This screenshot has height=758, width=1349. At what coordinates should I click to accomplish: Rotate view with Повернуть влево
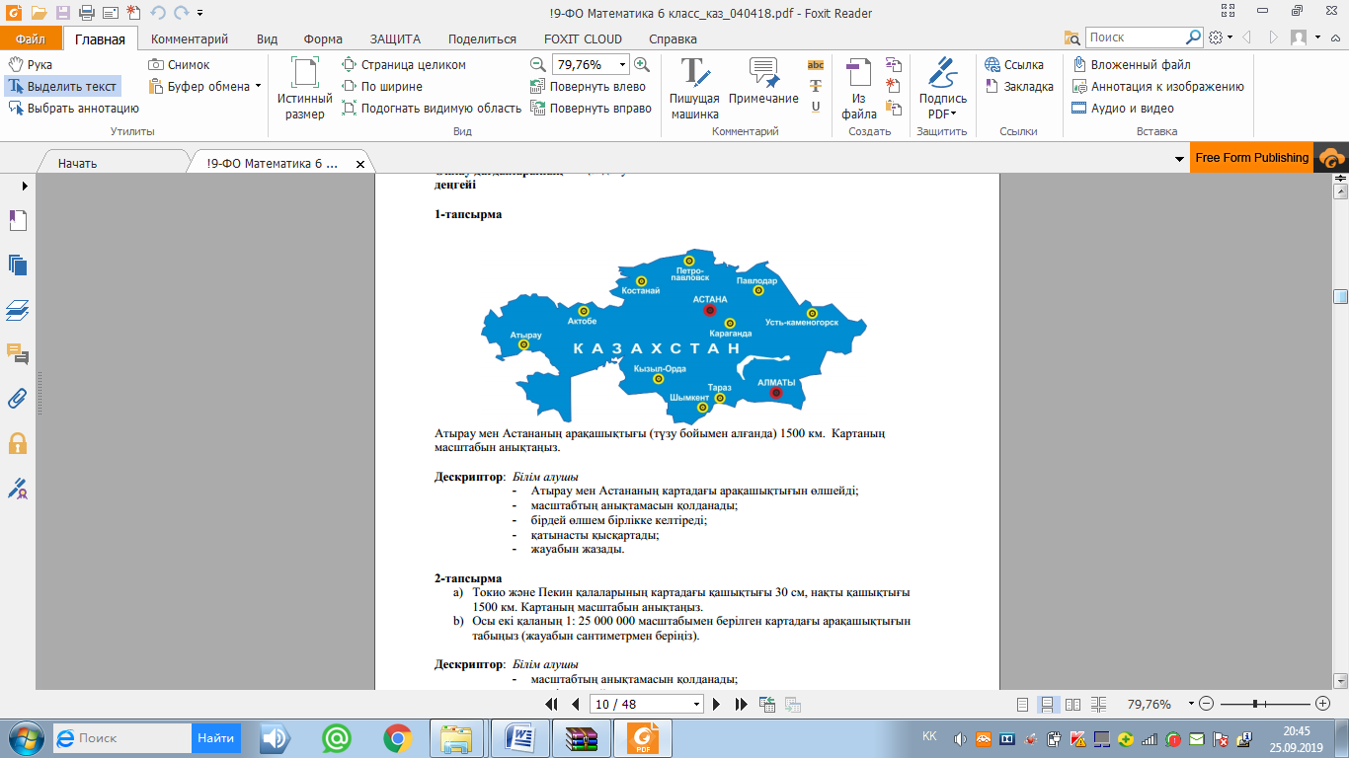coord(588,87)
